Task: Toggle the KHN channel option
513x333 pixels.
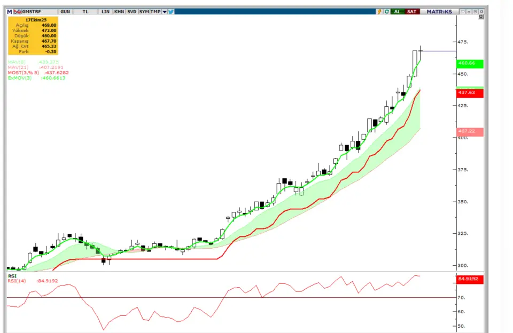Action: 119,11
